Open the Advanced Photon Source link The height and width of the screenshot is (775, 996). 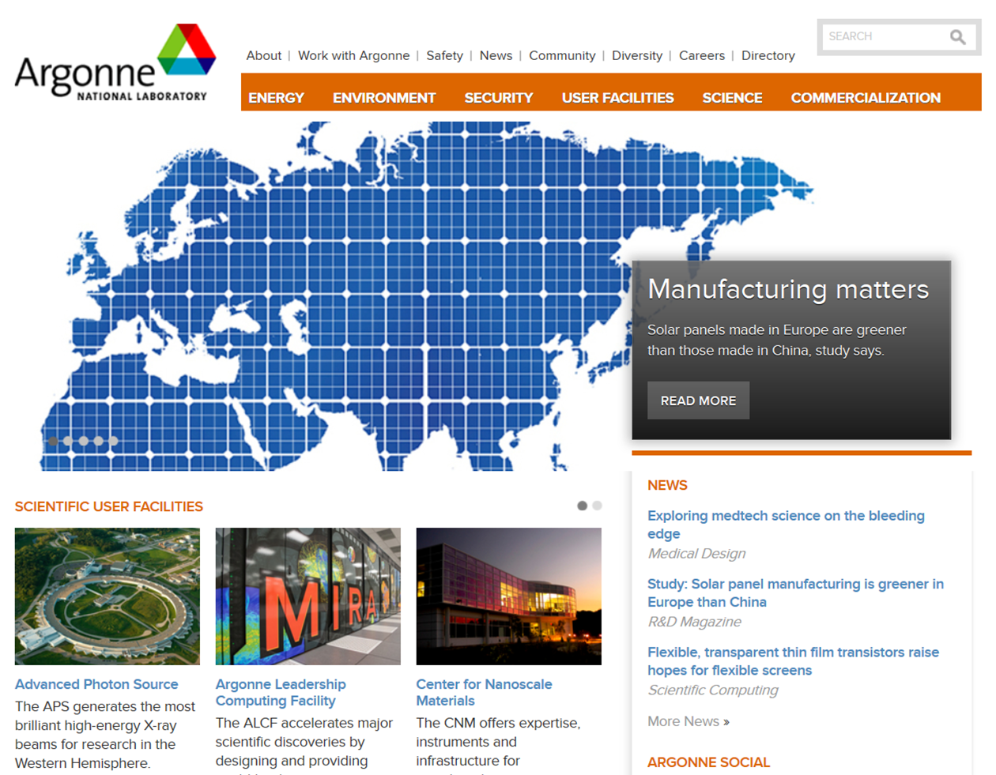(96, 684)
